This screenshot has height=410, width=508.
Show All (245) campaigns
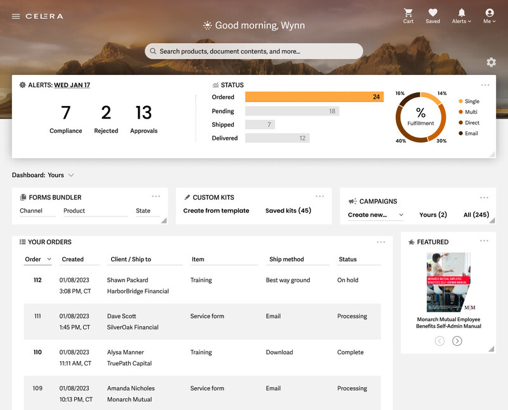(x=476, y=215)
